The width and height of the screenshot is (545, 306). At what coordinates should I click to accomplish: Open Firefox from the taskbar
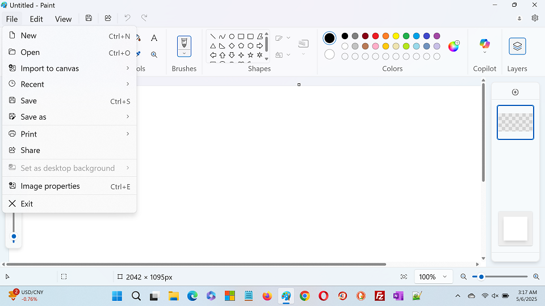[x=267, y=296]
